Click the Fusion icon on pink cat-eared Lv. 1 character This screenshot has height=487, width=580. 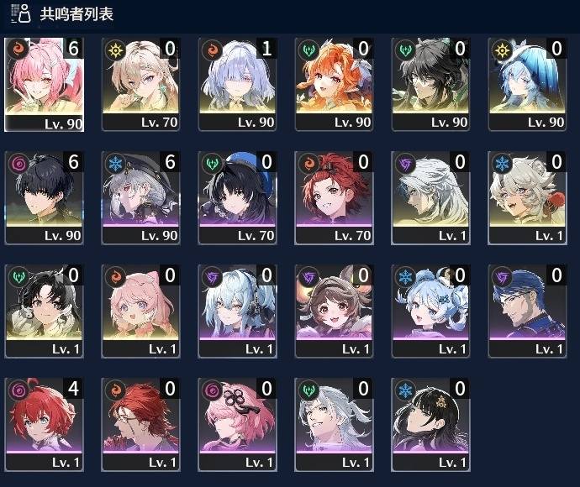(x=115, y=277)
